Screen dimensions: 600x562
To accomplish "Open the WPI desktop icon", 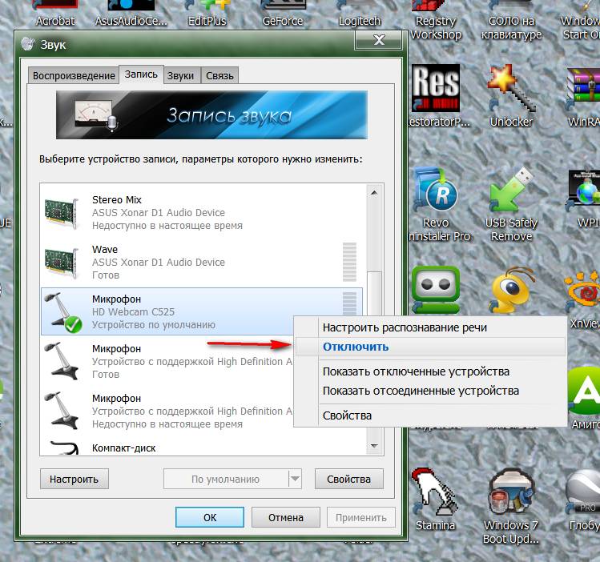I will (583, 190).
